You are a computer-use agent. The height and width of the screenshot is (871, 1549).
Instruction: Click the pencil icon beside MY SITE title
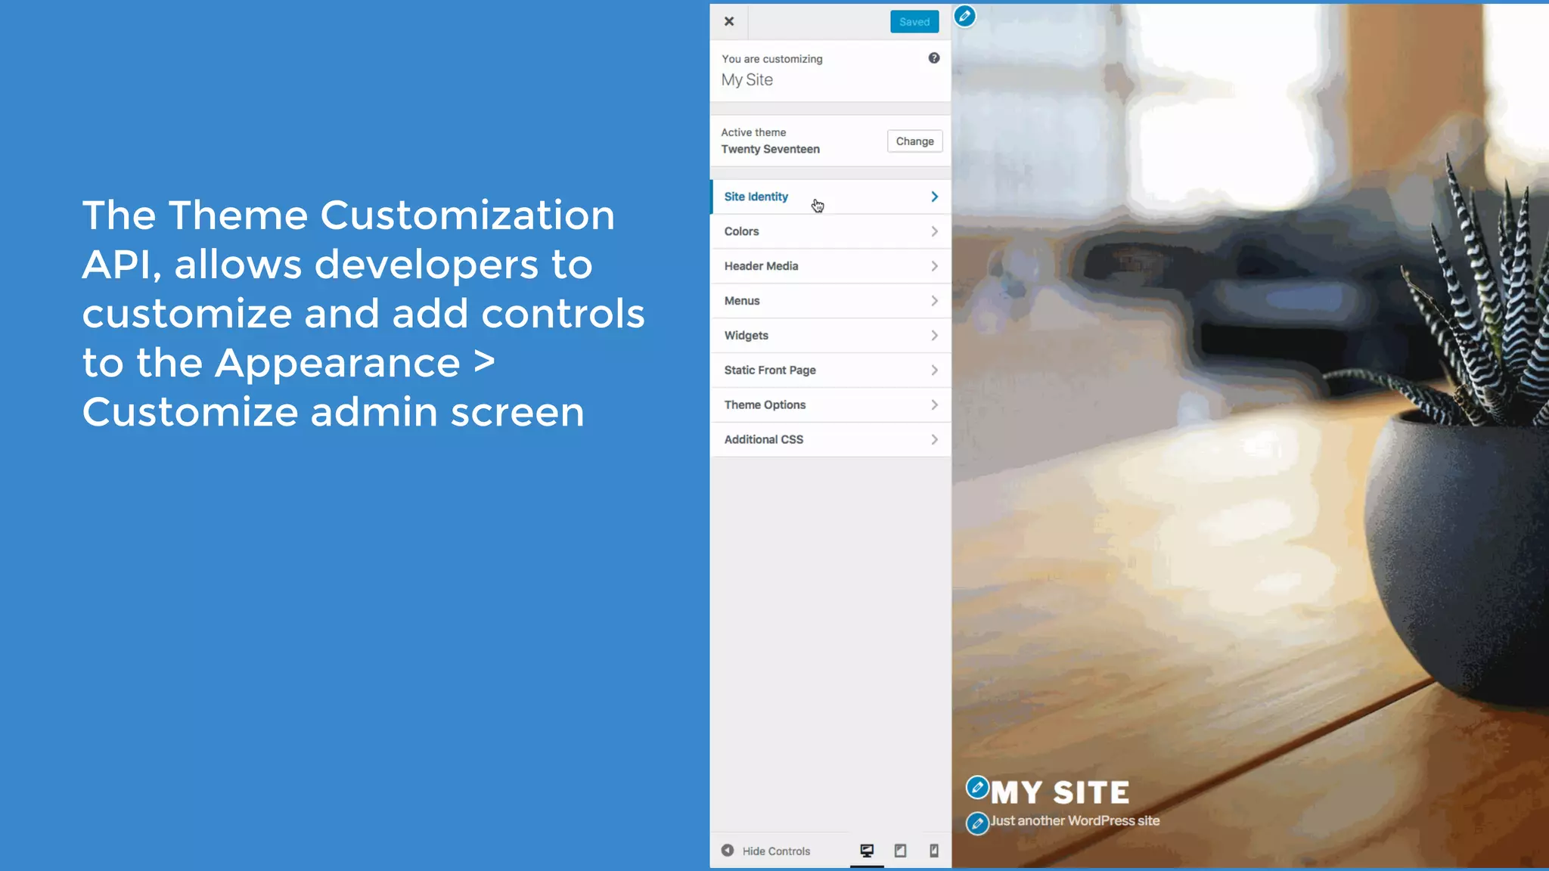tap(977, 788)
